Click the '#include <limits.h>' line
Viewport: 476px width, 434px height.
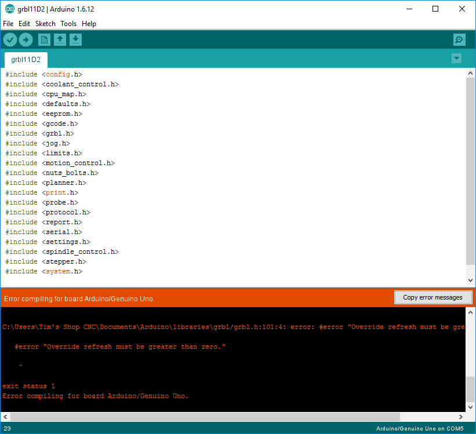coord(44,154)
